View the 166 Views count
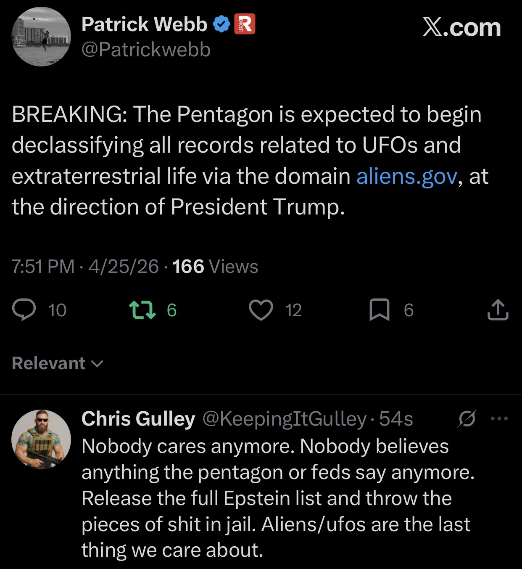 pos(215,267)
